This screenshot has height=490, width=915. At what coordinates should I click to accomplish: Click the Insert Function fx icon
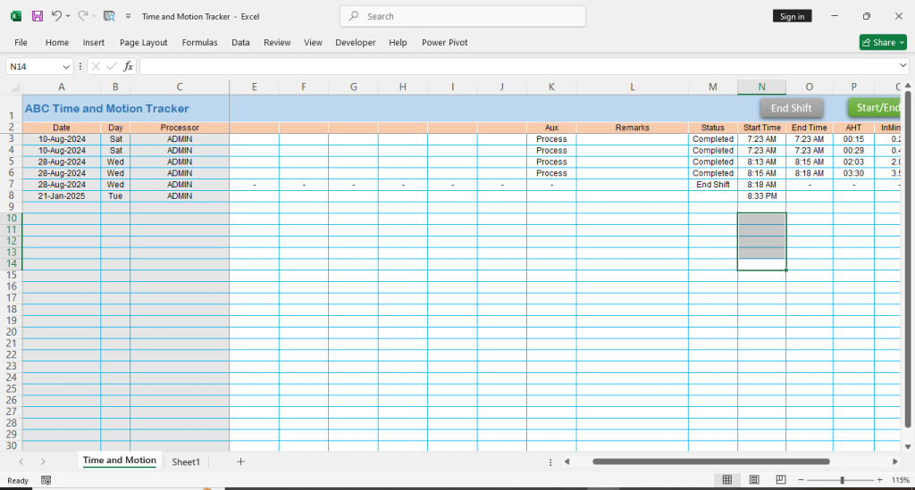(128, 66)
